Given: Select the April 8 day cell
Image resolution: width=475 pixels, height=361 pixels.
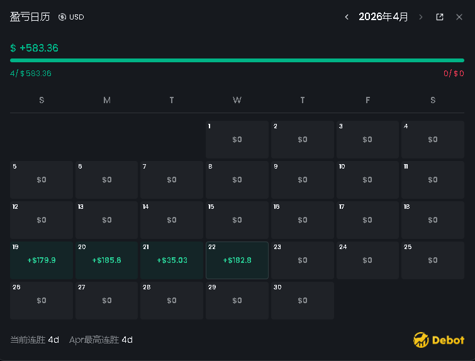Looking at the screenshot, I should click(237, 180).
